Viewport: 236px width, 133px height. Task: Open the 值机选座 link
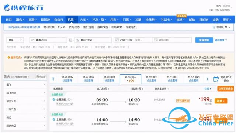(x=88, y=27)
